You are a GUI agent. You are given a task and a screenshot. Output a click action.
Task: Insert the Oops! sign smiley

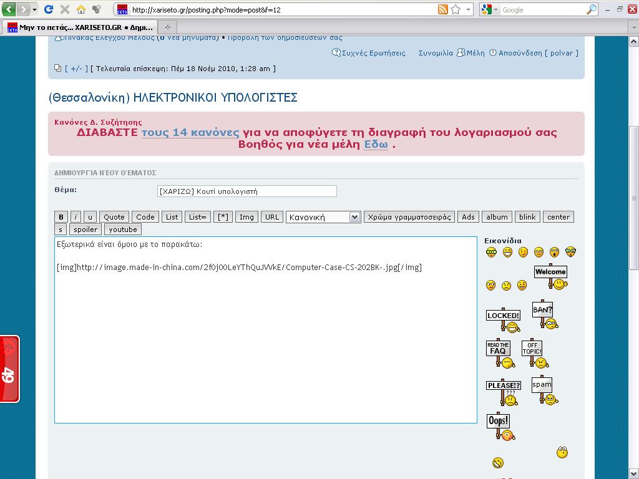[x=500, y=426]
